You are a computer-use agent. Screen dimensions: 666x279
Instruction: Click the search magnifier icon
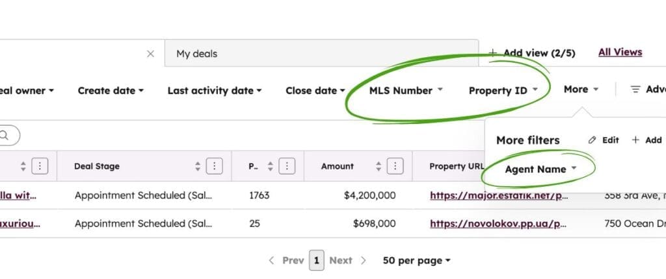tap(5, 136)
